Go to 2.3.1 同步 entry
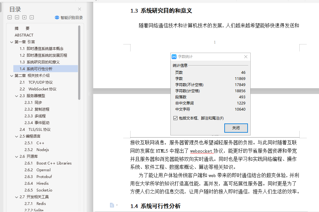The height and width of the screenshot is (212, 319). (x=33, y=103)
